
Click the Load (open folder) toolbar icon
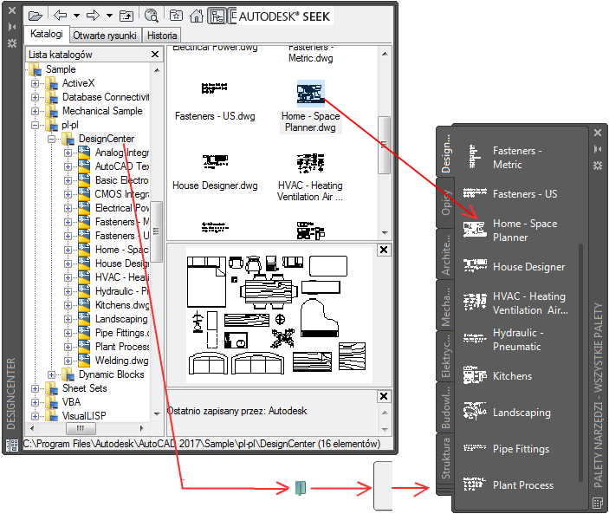[x=35, y=16]
